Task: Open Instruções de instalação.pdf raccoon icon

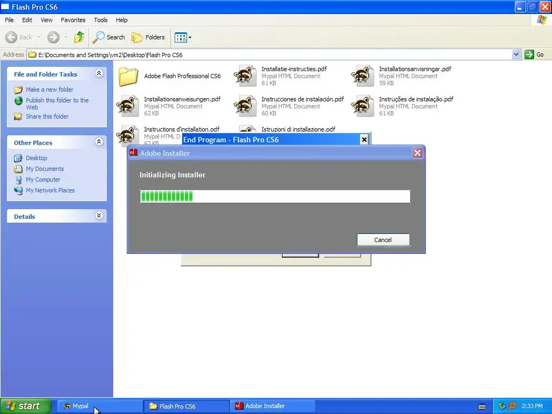Action: click(x=363, y=106)
